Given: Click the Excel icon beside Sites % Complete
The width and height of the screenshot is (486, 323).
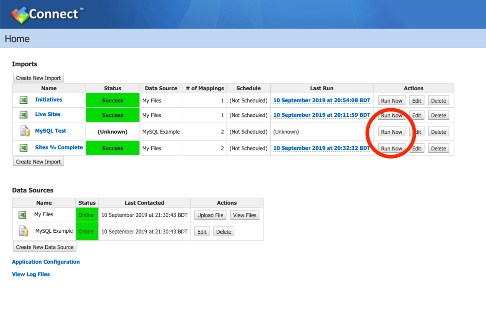Looking at the screenshot, I should pyautogui.click(x=23, y=147).
